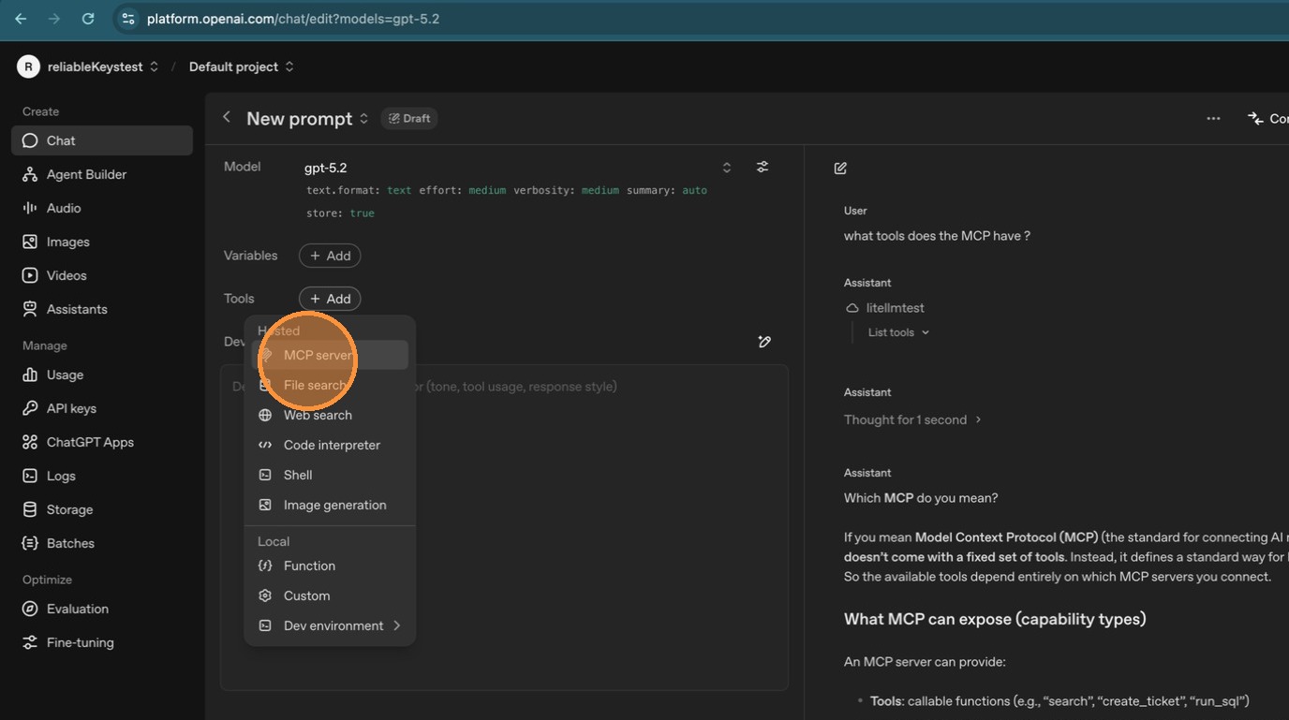
Task: Expand Dev environment submenu
Action: 330,625
